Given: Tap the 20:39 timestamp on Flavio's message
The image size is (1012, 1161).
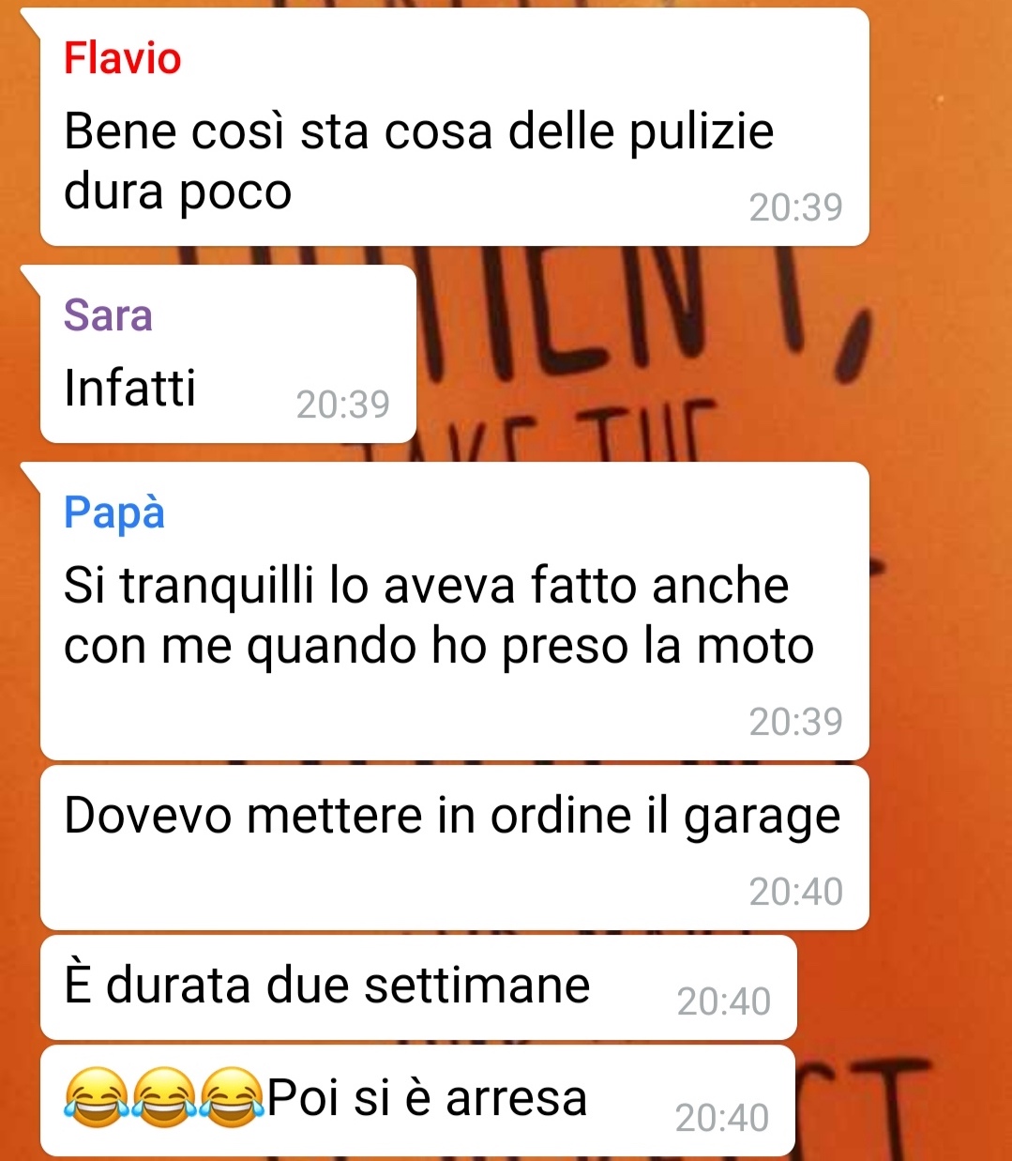Looking at the screenshot, I should tap(795, 207).
